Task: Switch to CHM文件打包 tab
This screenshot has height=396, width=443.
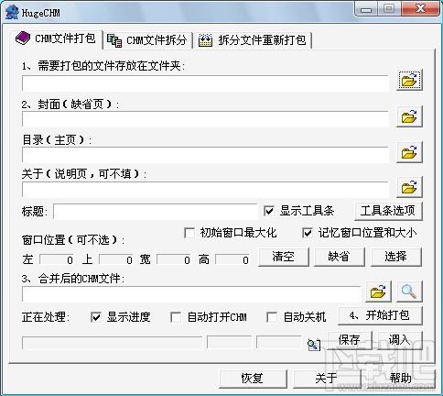Action: (56, 38)
